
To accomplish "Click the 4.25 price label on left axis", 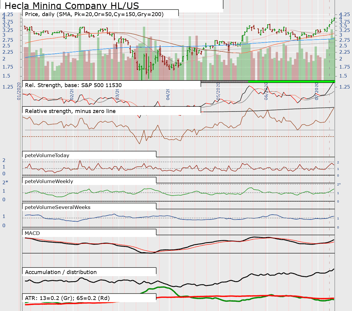I will pyautogui.click(x=8, y=14).
